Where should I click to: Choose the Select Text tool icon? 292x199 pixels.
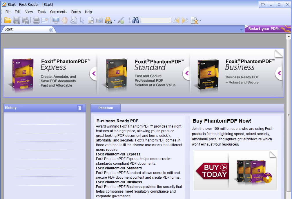[91, 20]
